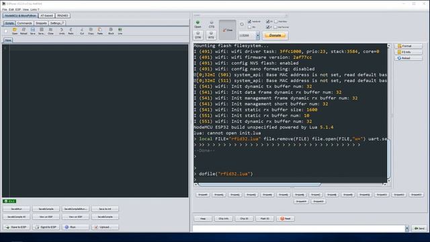430x242 pixels.
Task: Click the Save to ESP button
Action: click(x=17, y=227)
